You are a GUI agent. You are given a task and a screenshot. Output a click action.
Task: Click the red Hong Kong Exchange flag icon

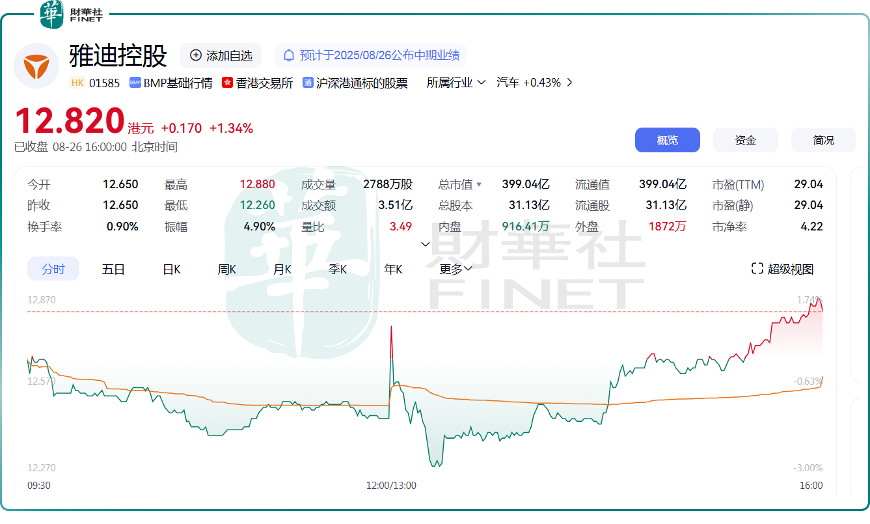(x=228, y=83)
